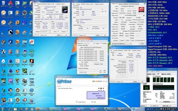
Task: Open the Recycle Bin desktop icon
Action: point(3,3)
